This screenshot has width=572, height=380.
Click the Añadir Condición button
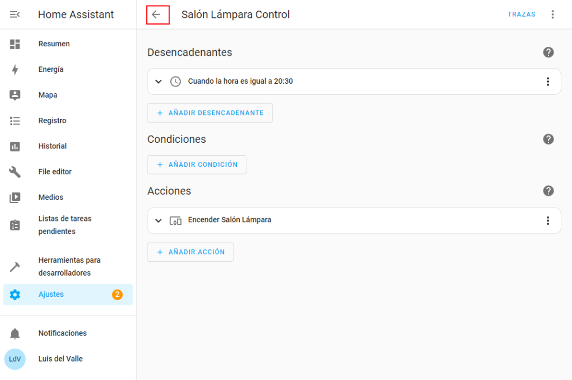[197, 165]
